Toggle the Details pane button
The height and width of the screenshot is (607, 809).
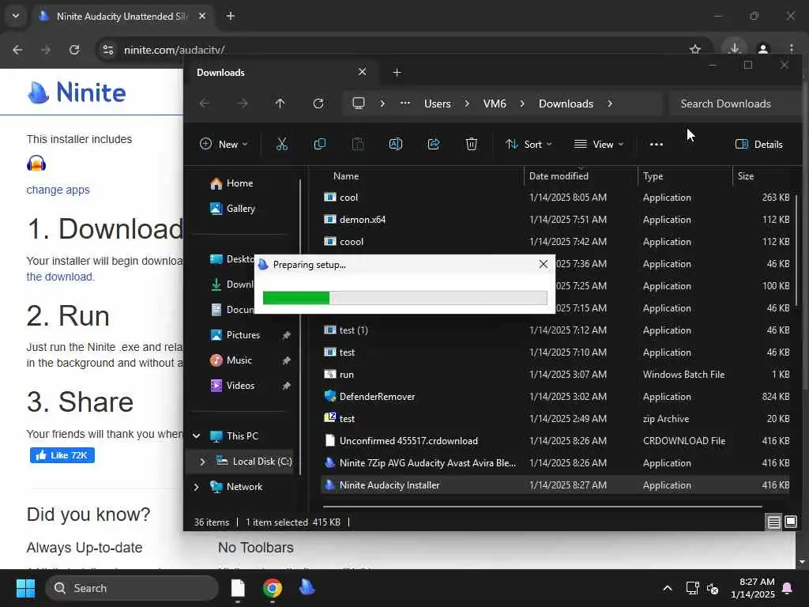(759, 145)
